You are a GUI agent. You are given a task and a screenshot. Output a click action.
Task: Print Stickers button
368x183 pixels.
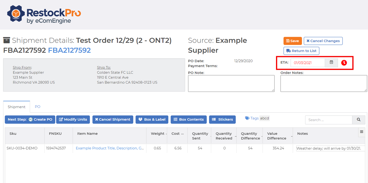coord(222,119)
